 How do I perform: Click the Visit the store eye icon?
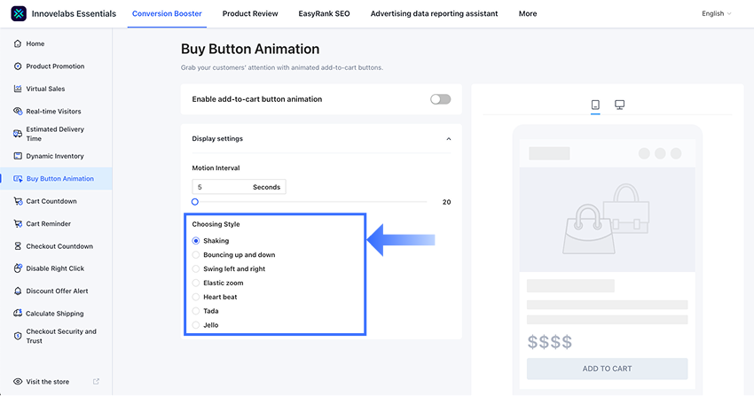(18, 382)
